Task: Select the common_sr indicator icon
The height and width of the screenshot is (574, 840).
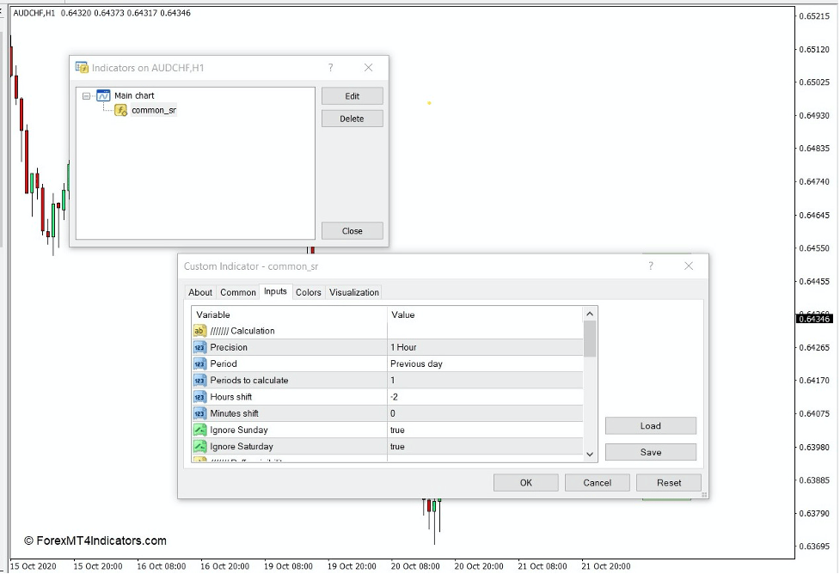Action: click(121, 110)
